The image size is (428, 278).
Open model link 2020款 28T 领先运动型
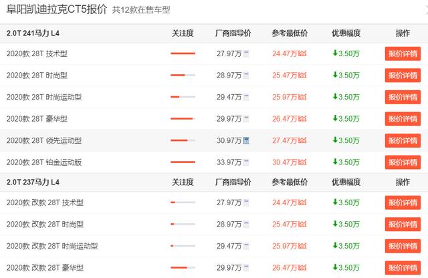(44, 141)
